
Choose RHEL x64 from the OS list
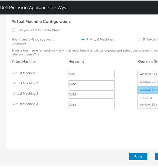(148, 98)
